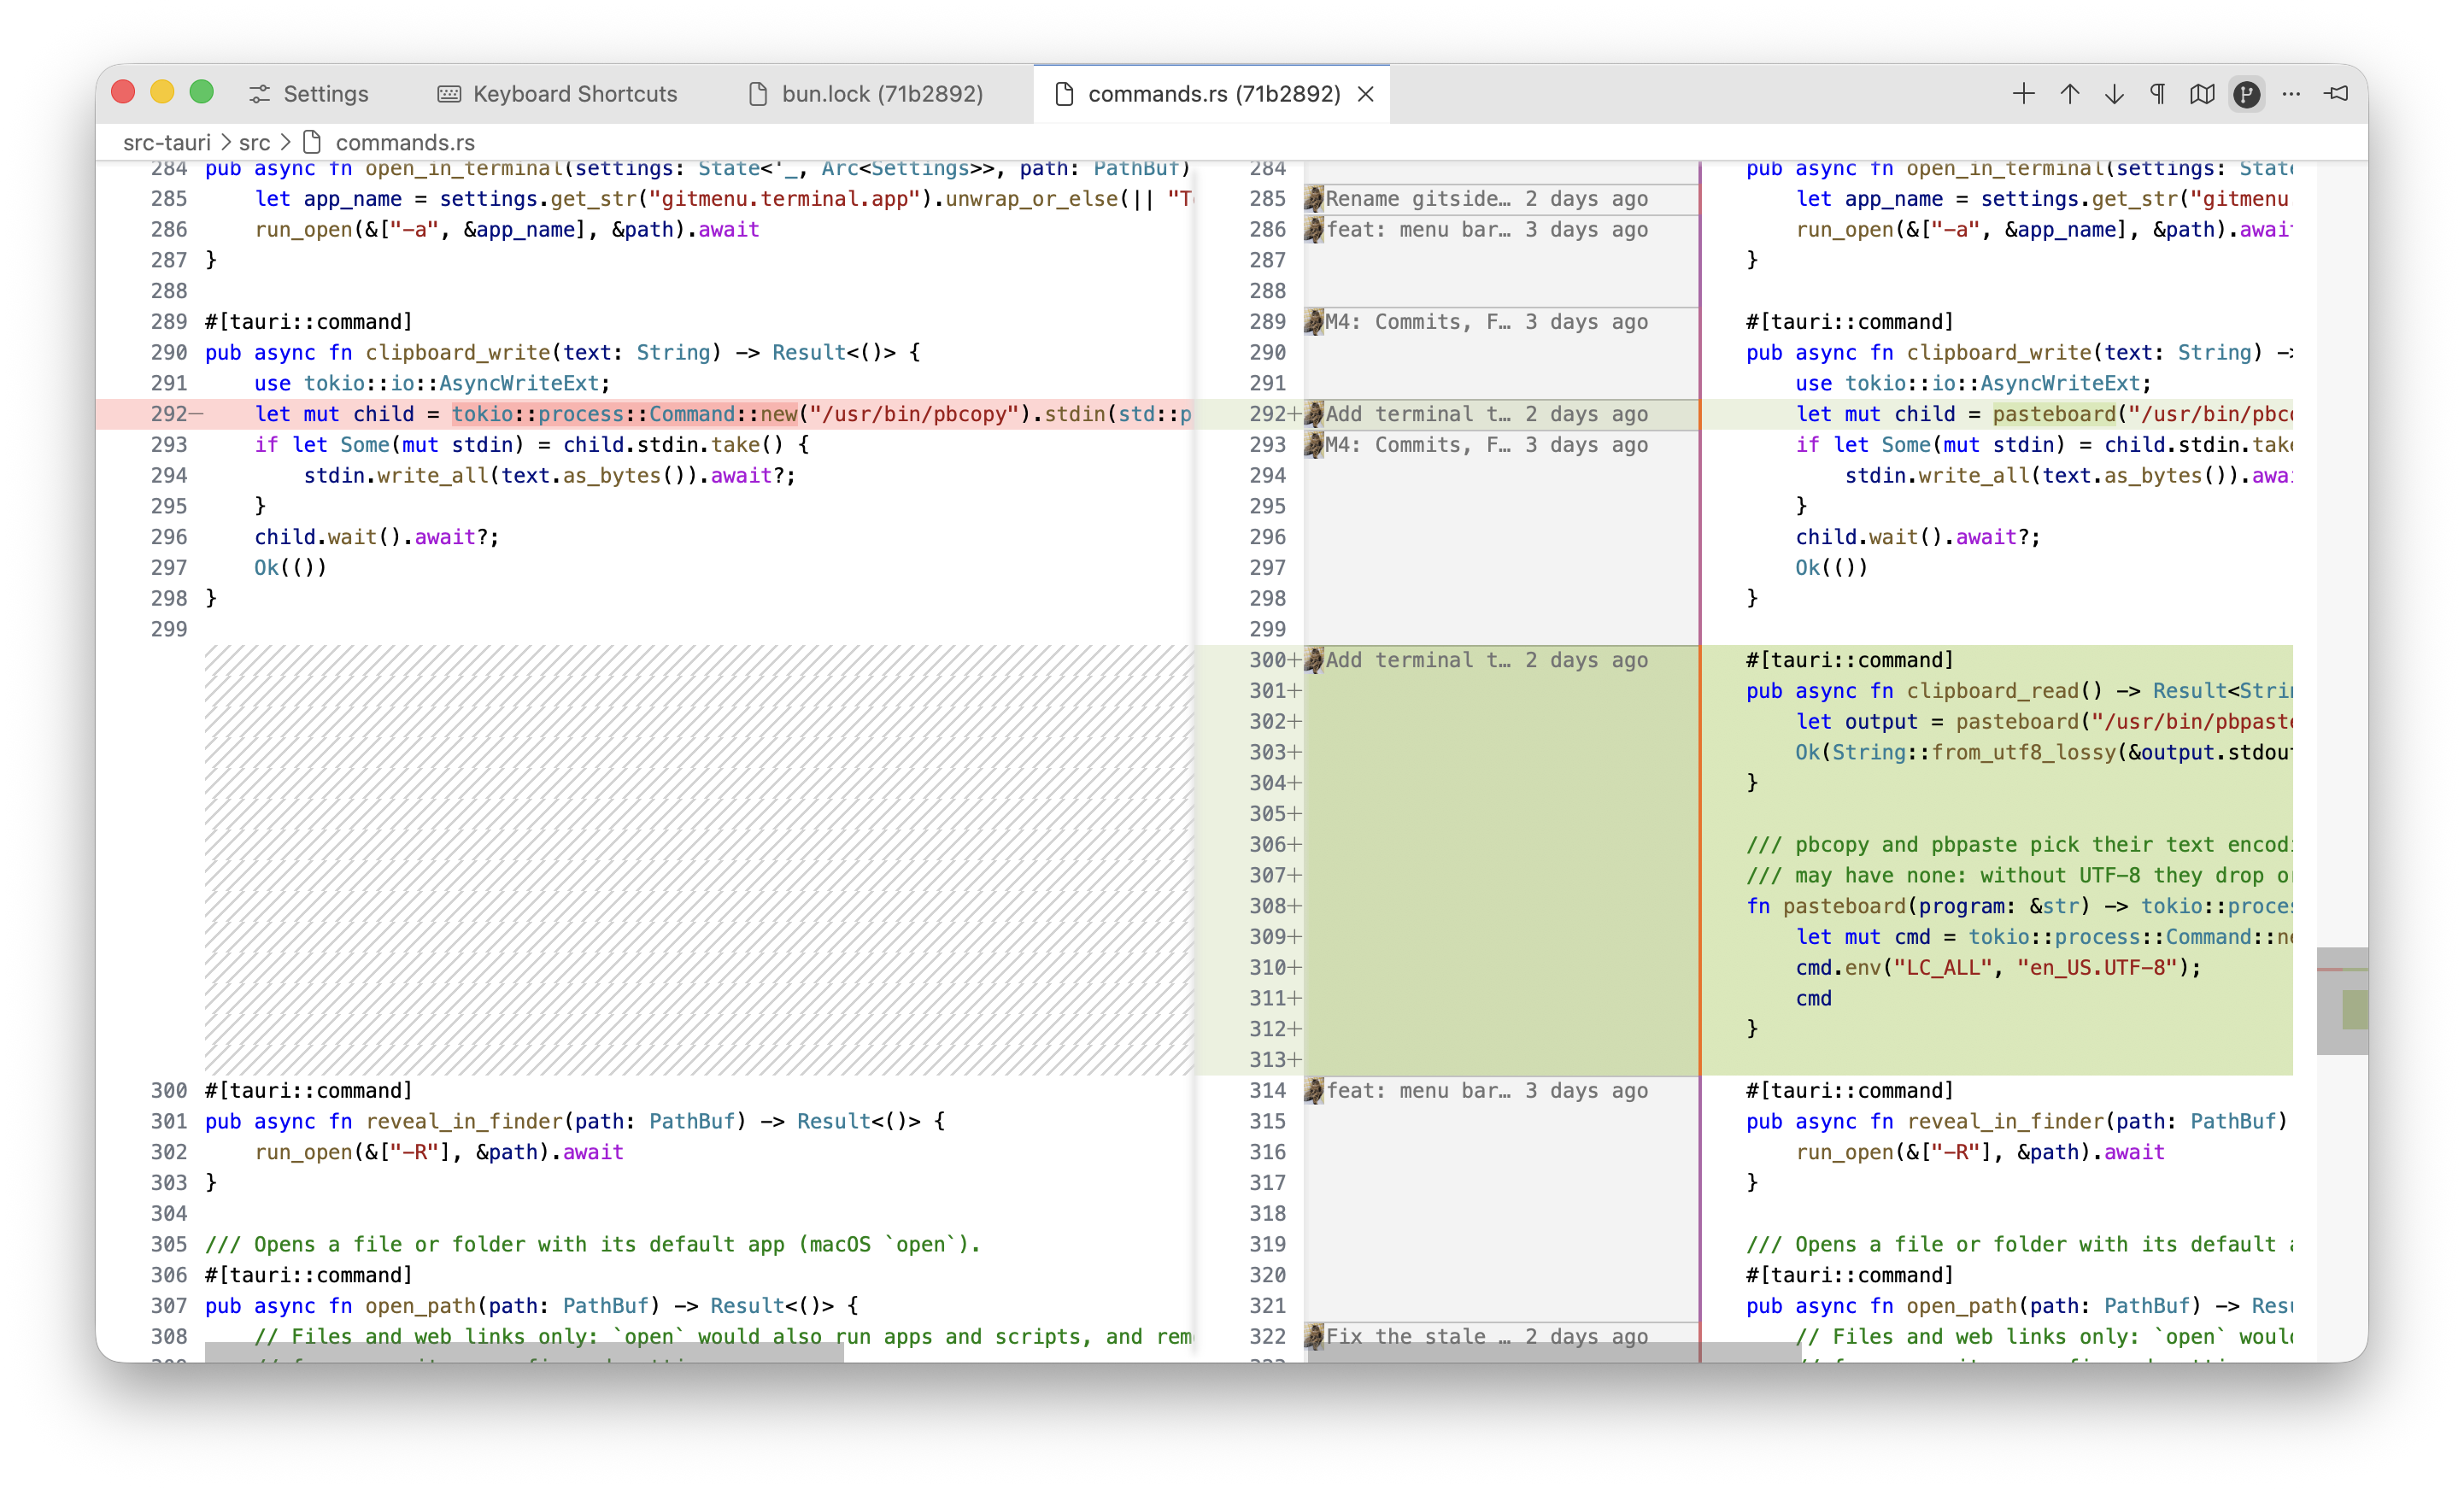The image size is (2464, 1489).
Task: Click the author avatar on blame line 286
Action: click(x=1314, y=229)
